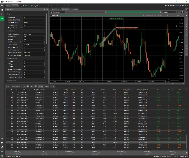
Task: Open the second Parameters row dropdown
Action: 34,20
